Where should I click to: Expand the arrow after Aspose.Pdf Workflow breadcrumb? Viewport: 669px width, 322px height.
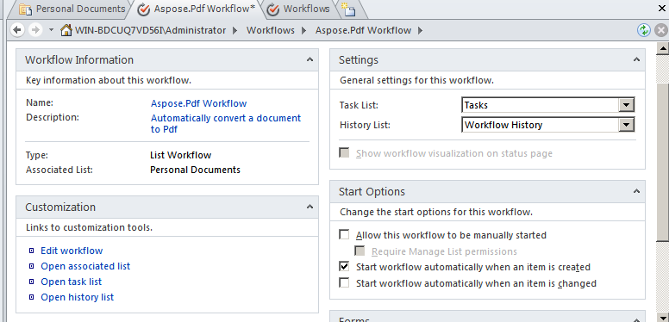click(420, 30)
